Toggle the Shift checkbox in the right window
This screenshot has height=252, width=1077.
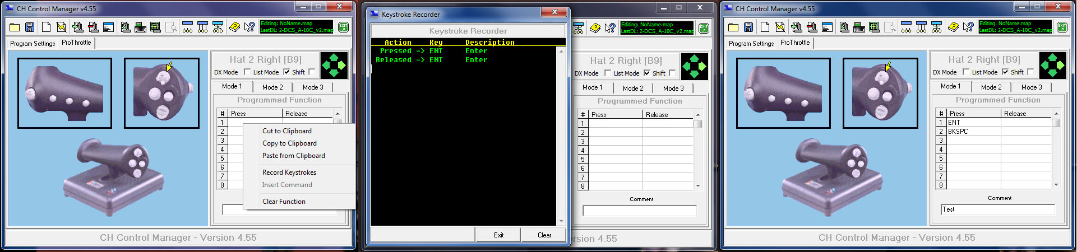coord(1030,72)
